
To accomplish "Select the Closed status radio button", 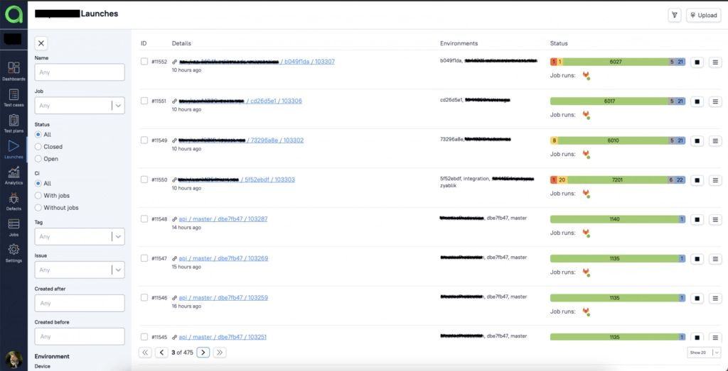I will click(x=38, y=147).
